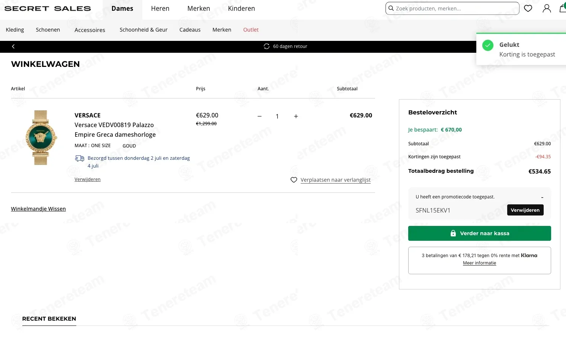Remove promo code with Verwijderen button

[525, 210]
